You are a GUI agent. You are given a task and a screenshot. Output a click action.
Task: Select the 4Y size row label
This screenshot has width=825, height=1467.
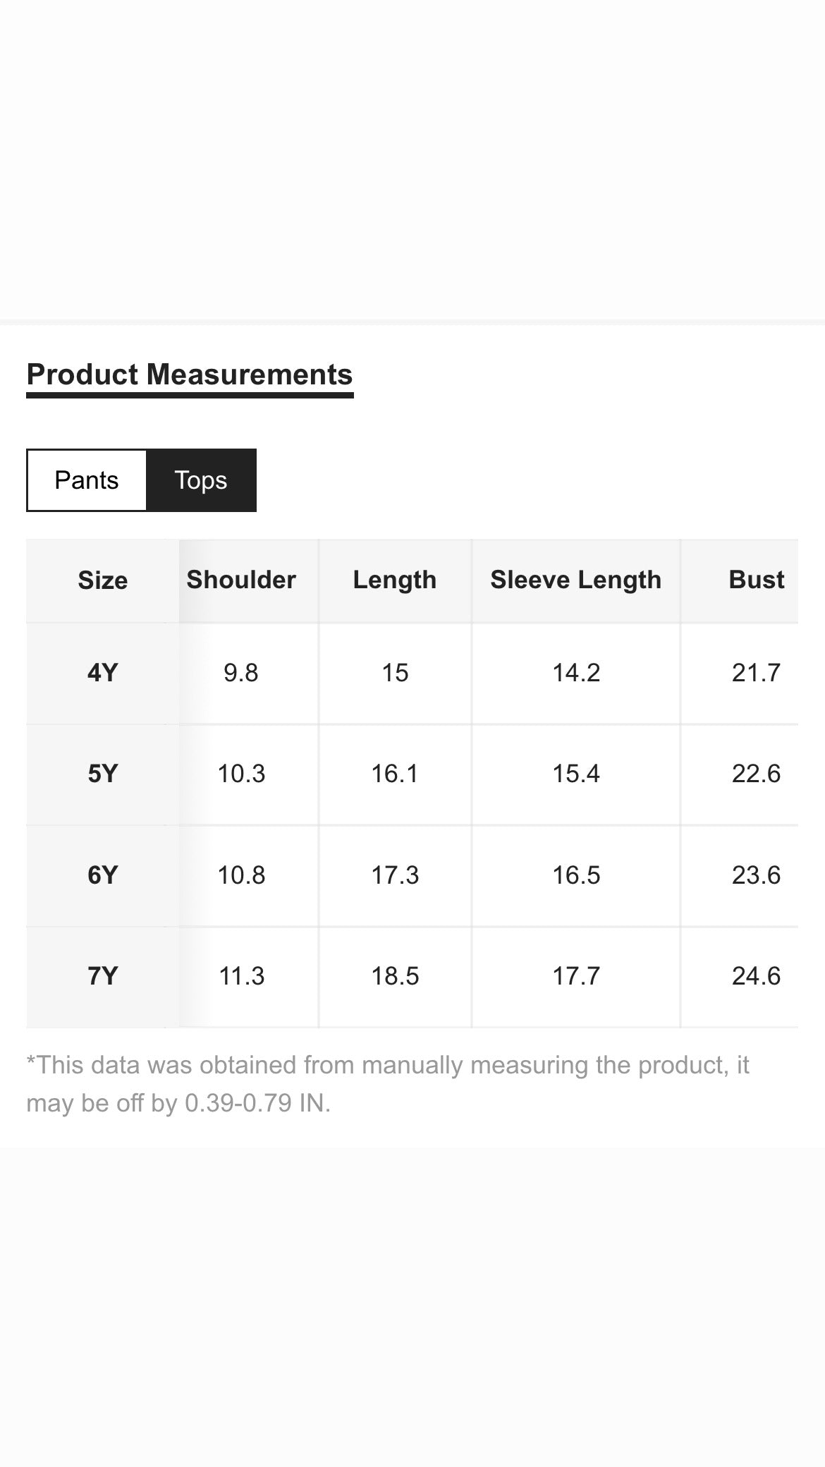coord(103,673)
